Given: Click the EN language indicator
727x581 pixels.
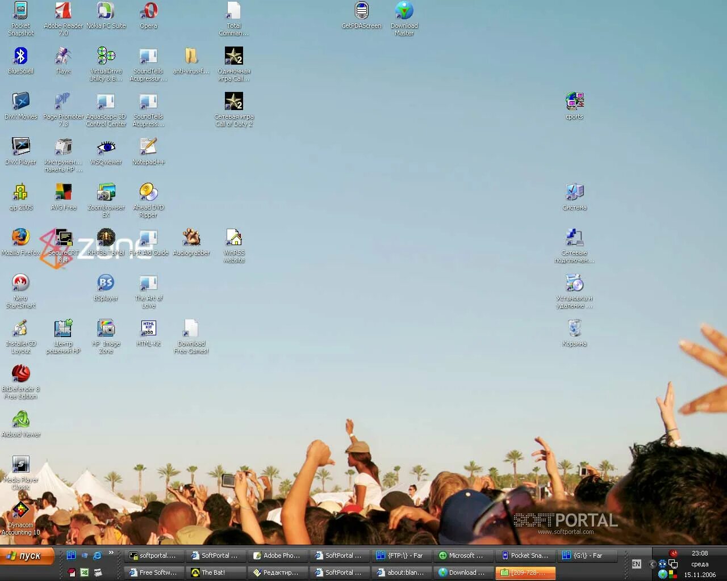Looking at the screenshot, I should (x=636, y=564).
